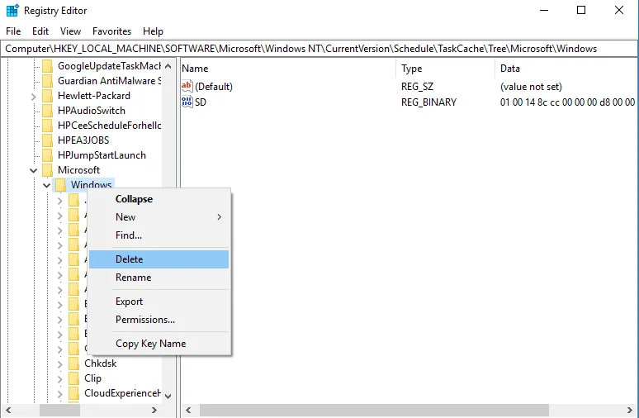Click the HPCeeScheduleForhello folder icon
The image size is (639, 418).
coord(48,126)
